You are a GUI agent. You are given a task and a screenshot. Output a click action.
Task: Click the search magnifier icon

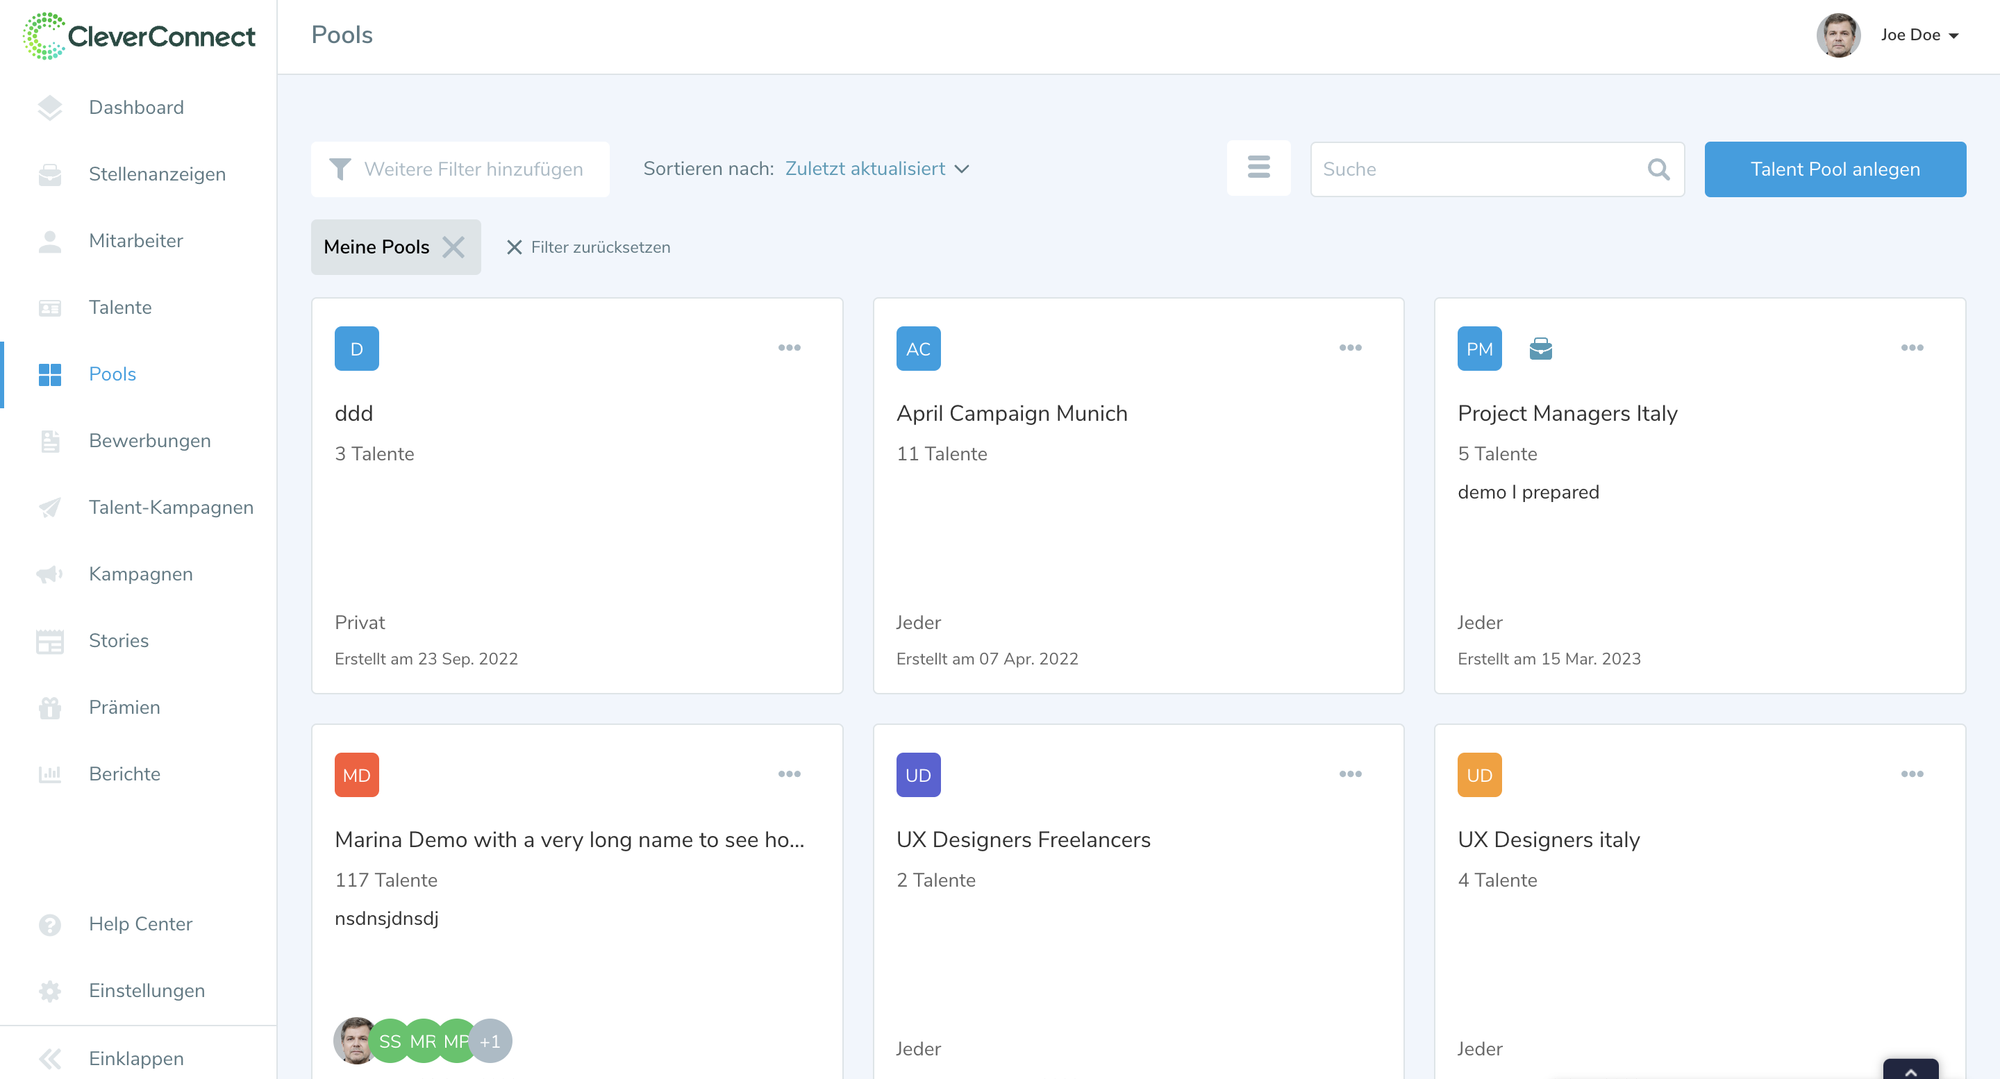click(x=1658, y=169)
